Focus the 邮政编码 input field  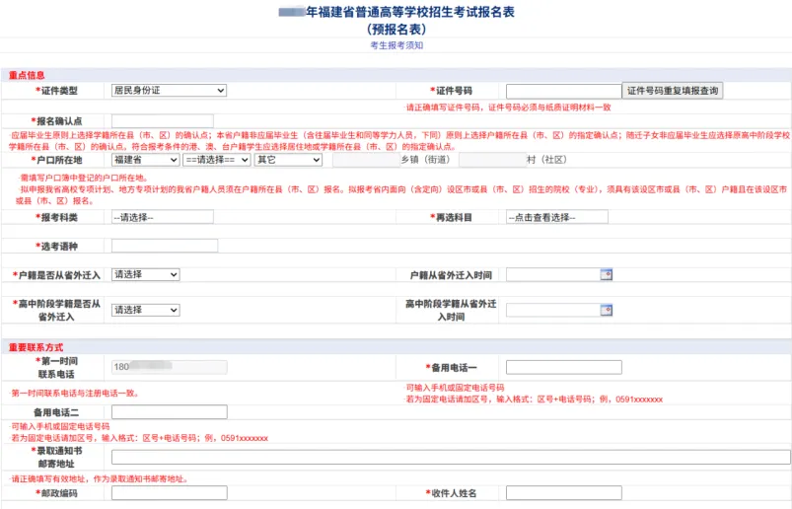click(170, 493)
